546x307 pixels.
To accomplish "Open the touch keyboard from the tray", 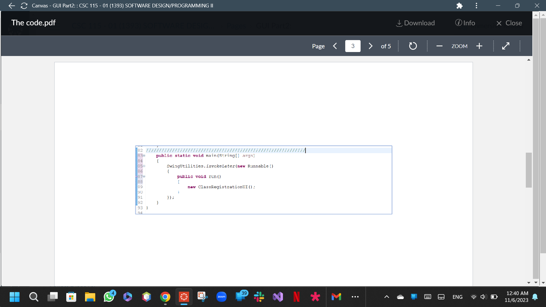I will 428,296.
